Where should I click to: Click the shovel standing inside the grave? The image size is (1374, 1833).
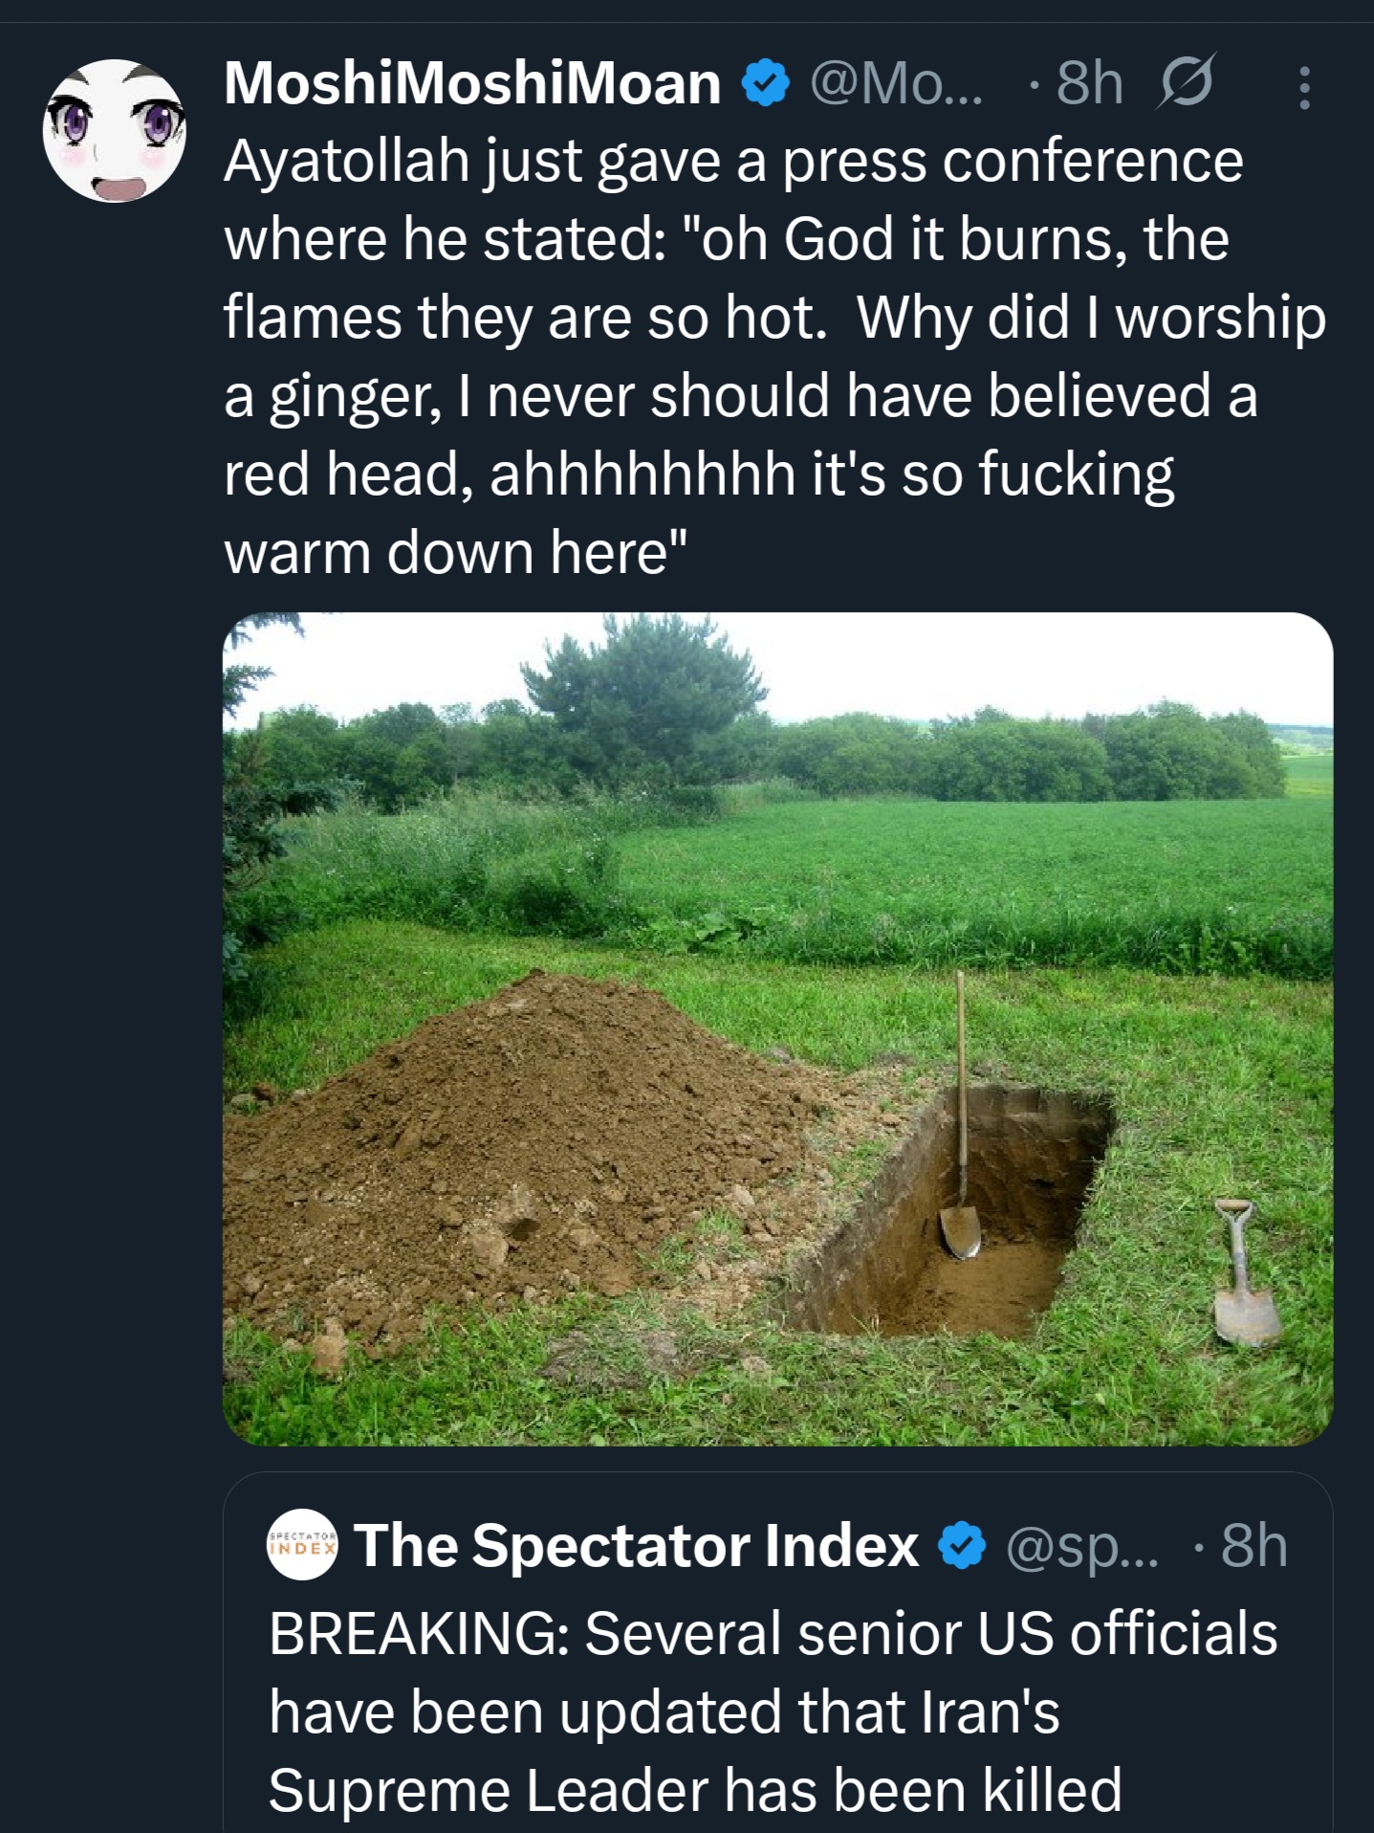[x=961, y=1196]
